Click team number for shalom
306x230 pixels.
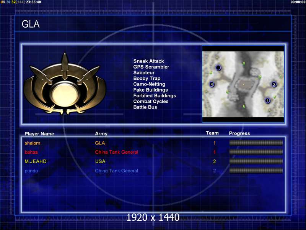point(215,143)
